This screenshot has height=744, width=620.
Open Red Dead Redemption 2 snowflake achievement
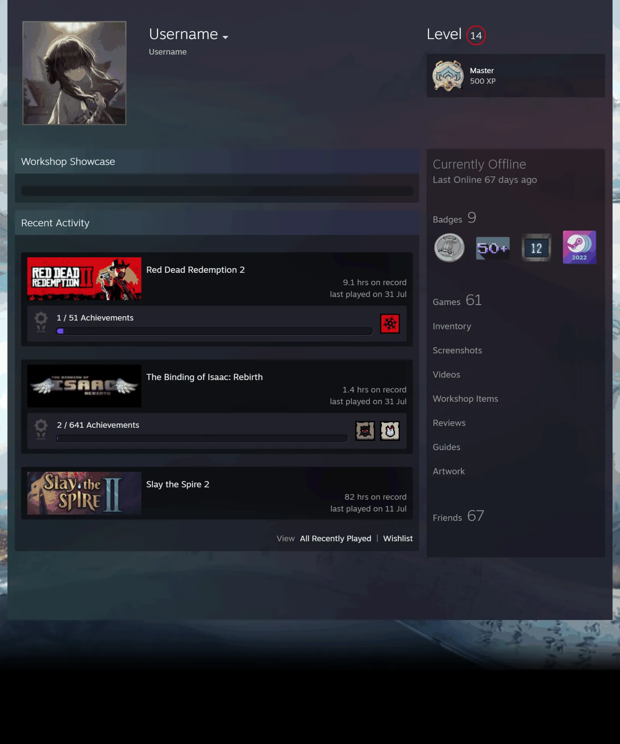[x=390, y=324]
